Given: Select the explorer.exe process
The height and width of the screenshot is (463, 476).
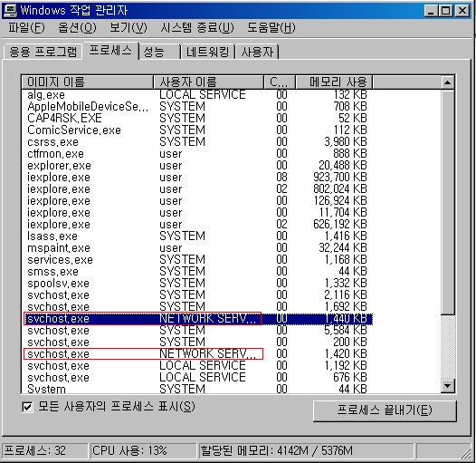Looking at the screenshot, I should (197, 166).
